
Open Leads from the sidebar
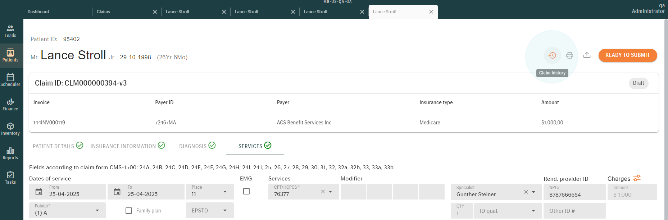click(x=10, y=31)
